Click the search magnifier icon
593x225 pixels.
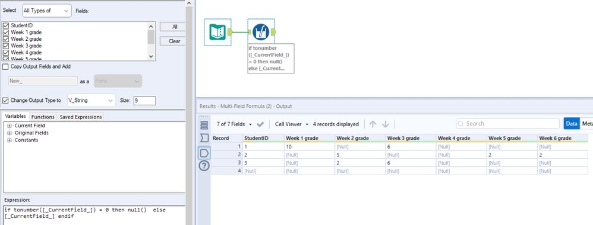point(461,124)
